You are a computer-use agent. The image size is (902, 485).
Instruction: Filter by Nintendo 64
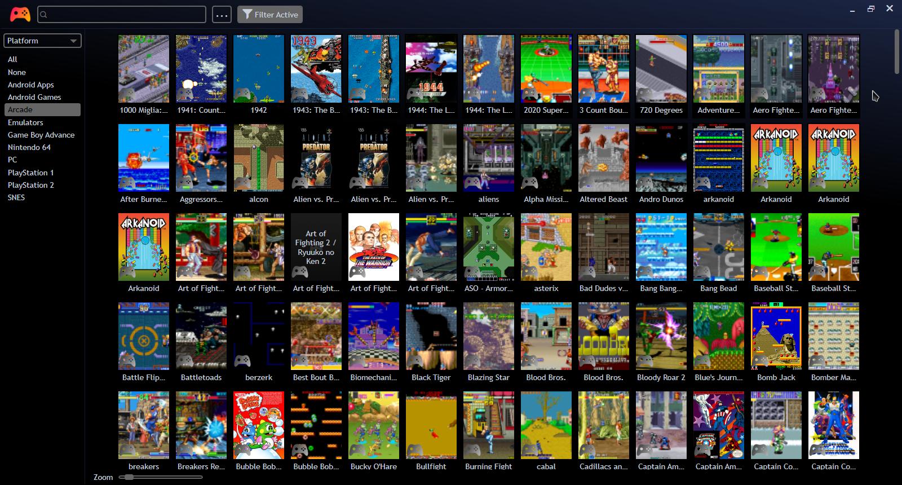[x=42, y=147]
